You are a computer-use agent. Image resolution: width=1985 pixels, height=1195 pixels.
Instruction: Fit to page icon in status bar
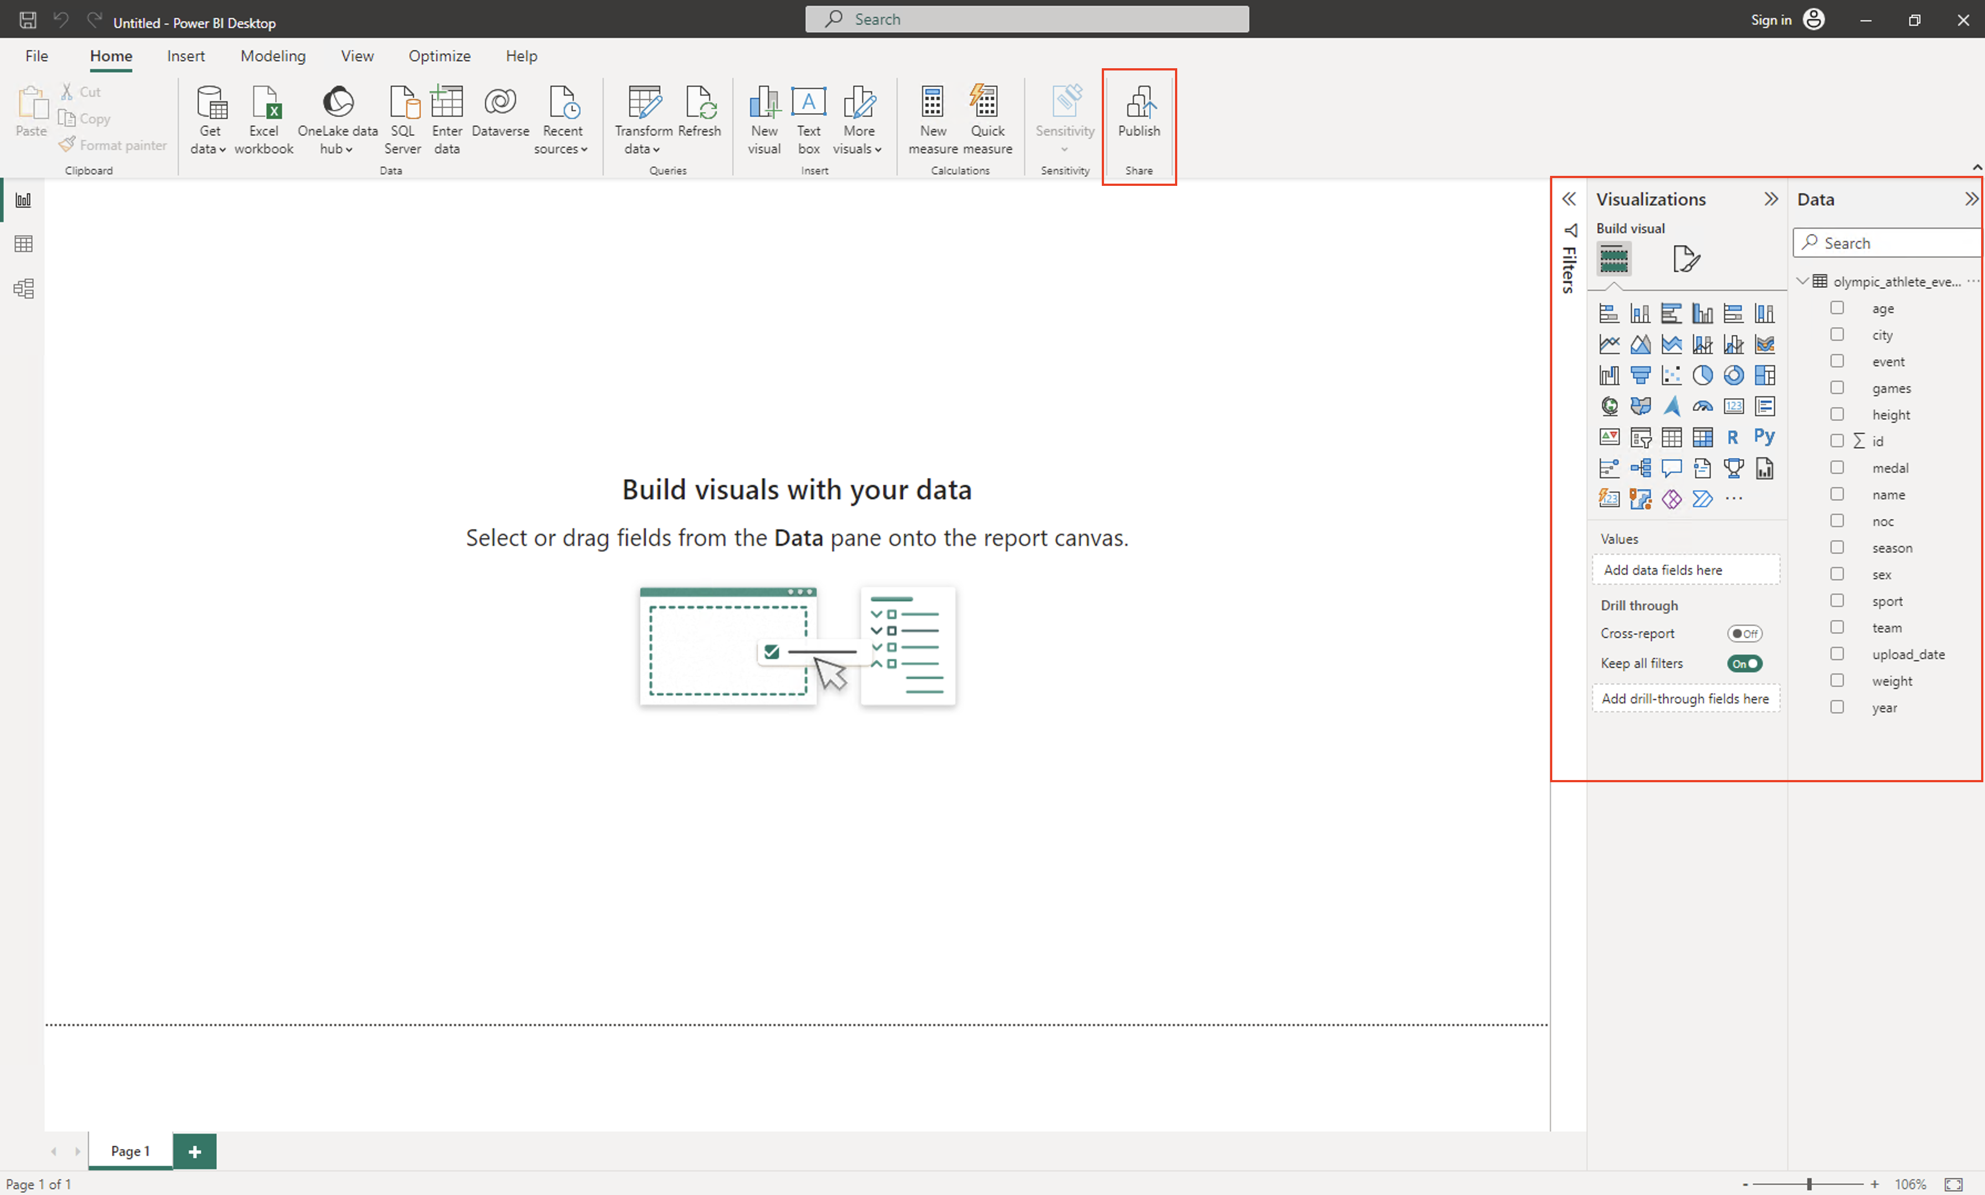(1953, 1184)
